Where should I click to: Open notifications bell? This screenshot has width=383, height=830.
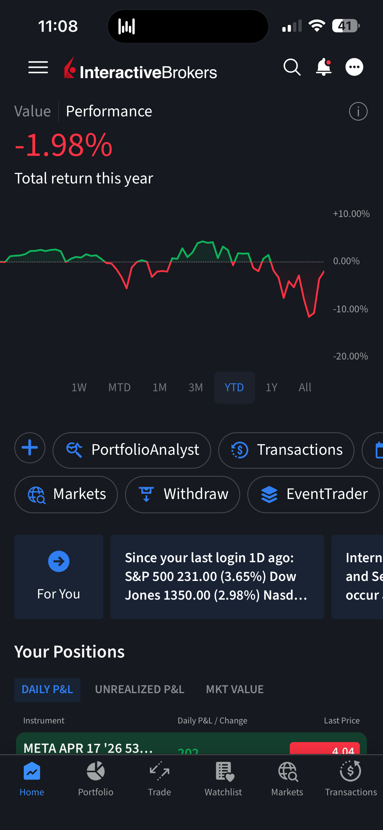(323, 67)
